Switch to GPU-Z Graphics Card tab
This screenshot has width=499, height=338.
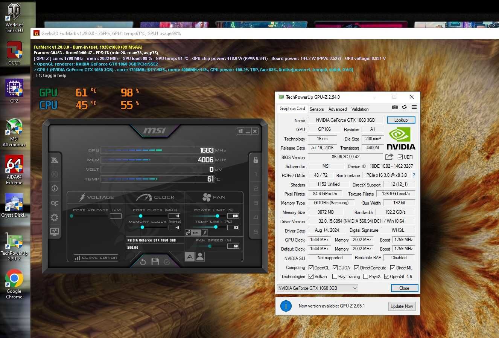click(292, 109)
